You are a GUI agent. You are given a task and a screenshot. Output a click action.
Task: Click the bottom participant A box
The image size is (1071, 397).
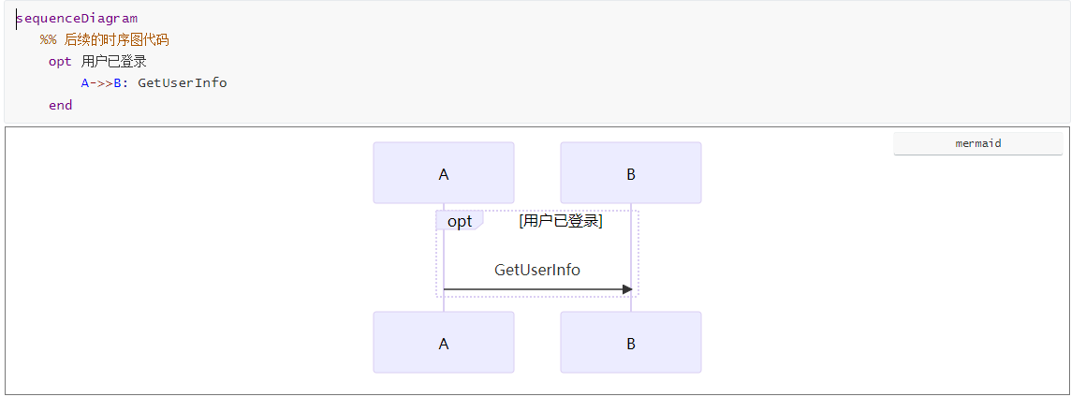[444, 343]
